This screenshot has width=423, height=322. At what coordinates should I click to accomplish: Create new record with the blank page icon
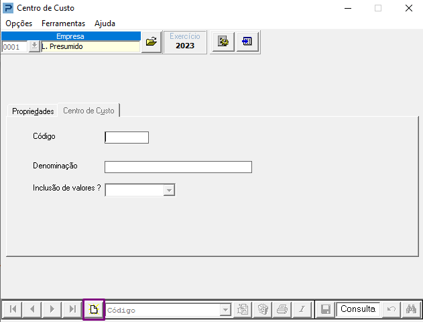(94, 309)
